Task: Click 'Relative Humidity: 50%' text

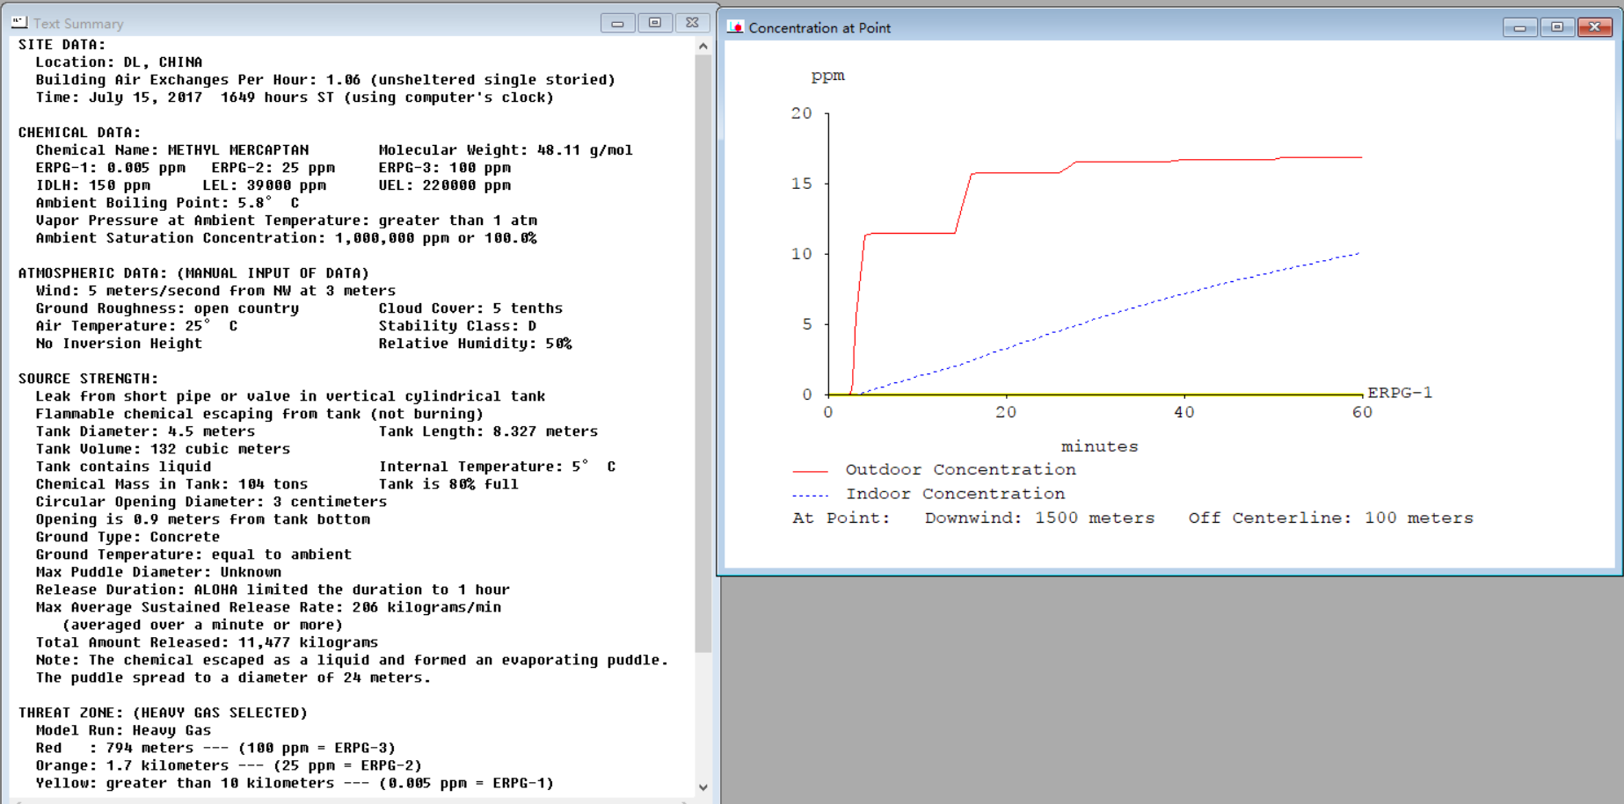Action: (475, 344)
